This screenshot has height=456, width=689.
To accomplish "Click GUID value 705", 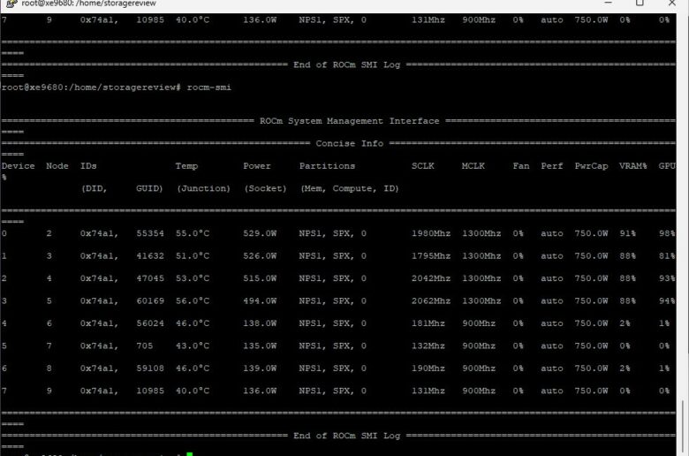I will point(145,346).
